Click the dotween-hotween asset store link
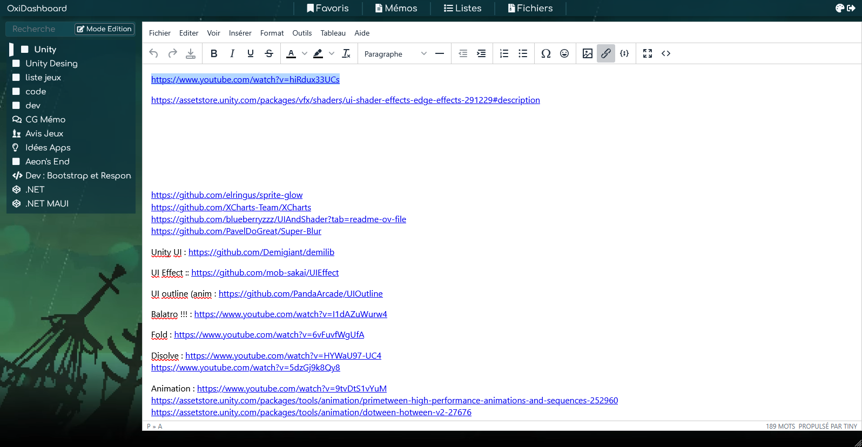The height and width of the screenshot is (447, 862). pyautogui.click(x=311, y=412)
